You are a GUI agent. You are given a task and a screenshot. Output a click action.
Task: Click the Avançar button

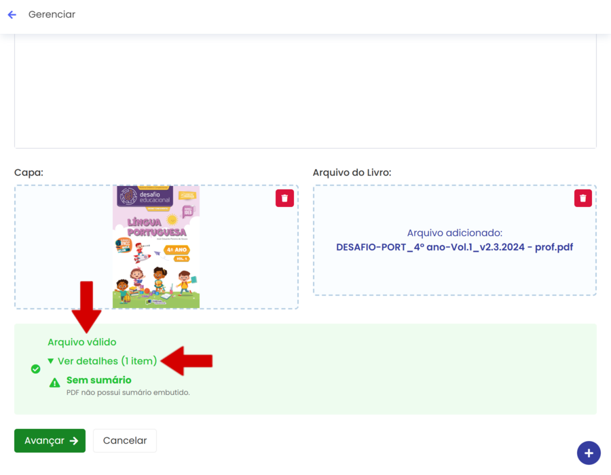pos(50,440)
